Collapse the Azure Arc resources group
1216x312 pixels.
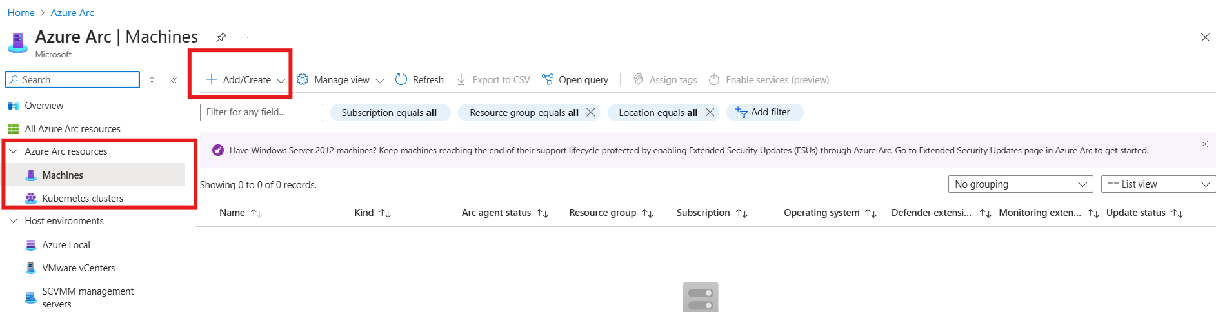14,151
